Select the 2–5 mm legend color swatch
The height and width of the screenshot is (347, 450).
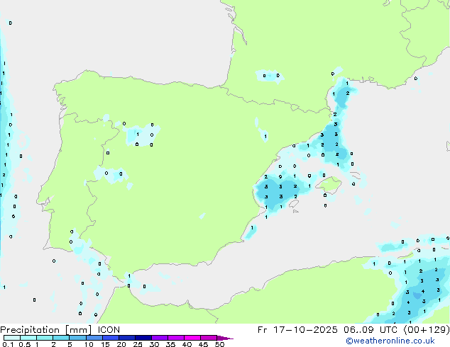(x=61, y=338)
